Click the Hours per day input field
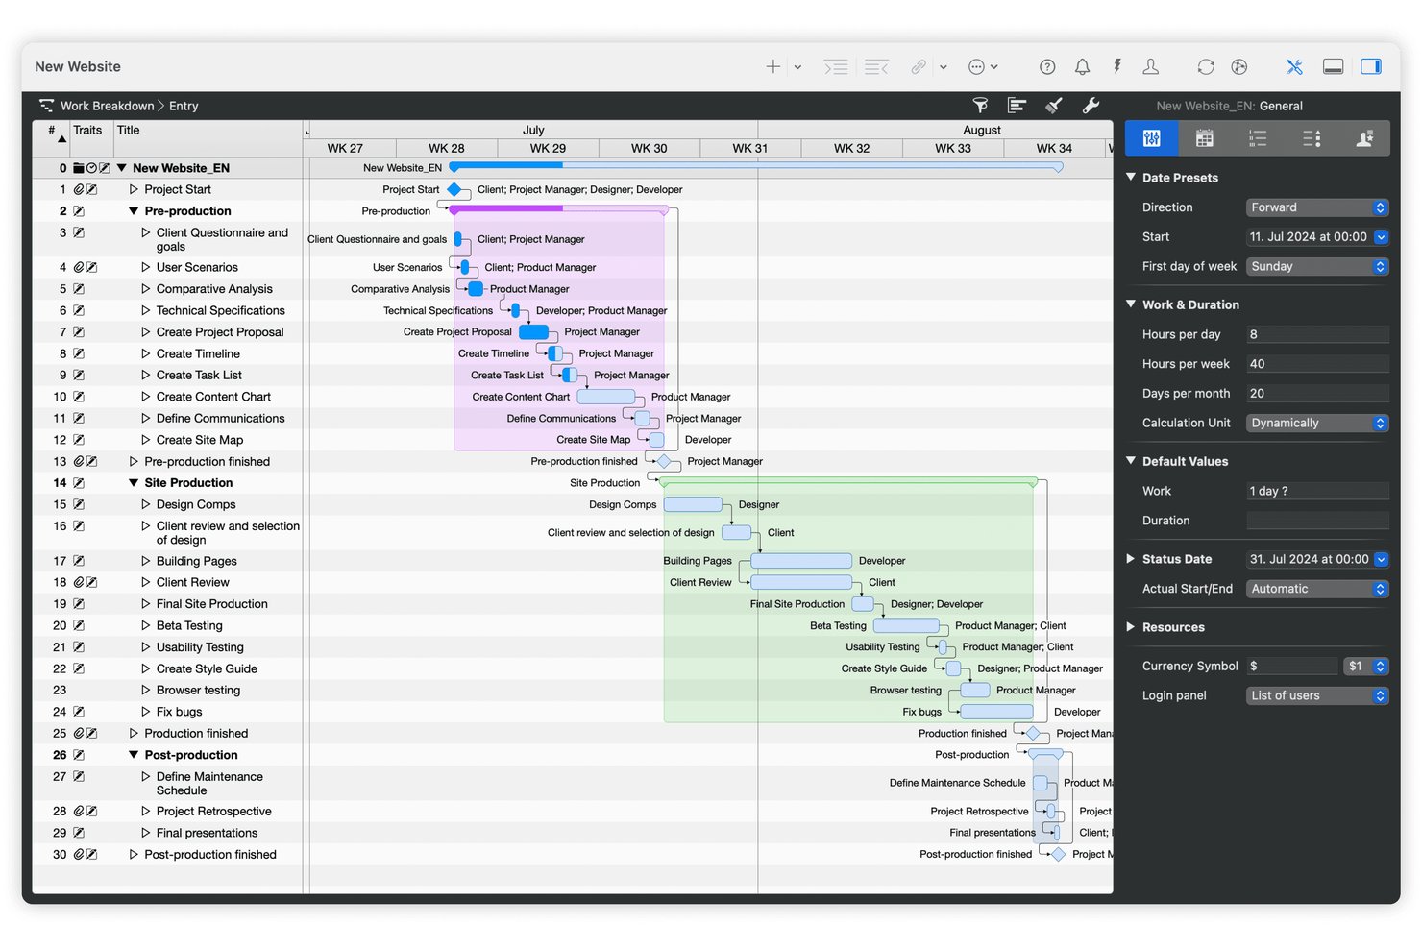This screenshot has height=948, width=1422. 1317,334
